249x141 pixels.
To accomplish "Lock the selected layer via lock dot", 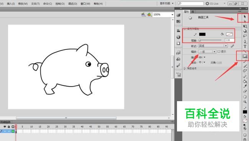I will tap(9, 131).
